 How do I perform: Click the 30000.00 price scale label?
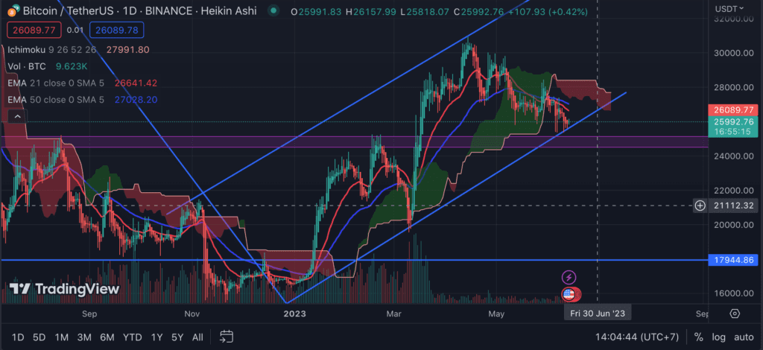pyautogui.click(x=734, y=53)
